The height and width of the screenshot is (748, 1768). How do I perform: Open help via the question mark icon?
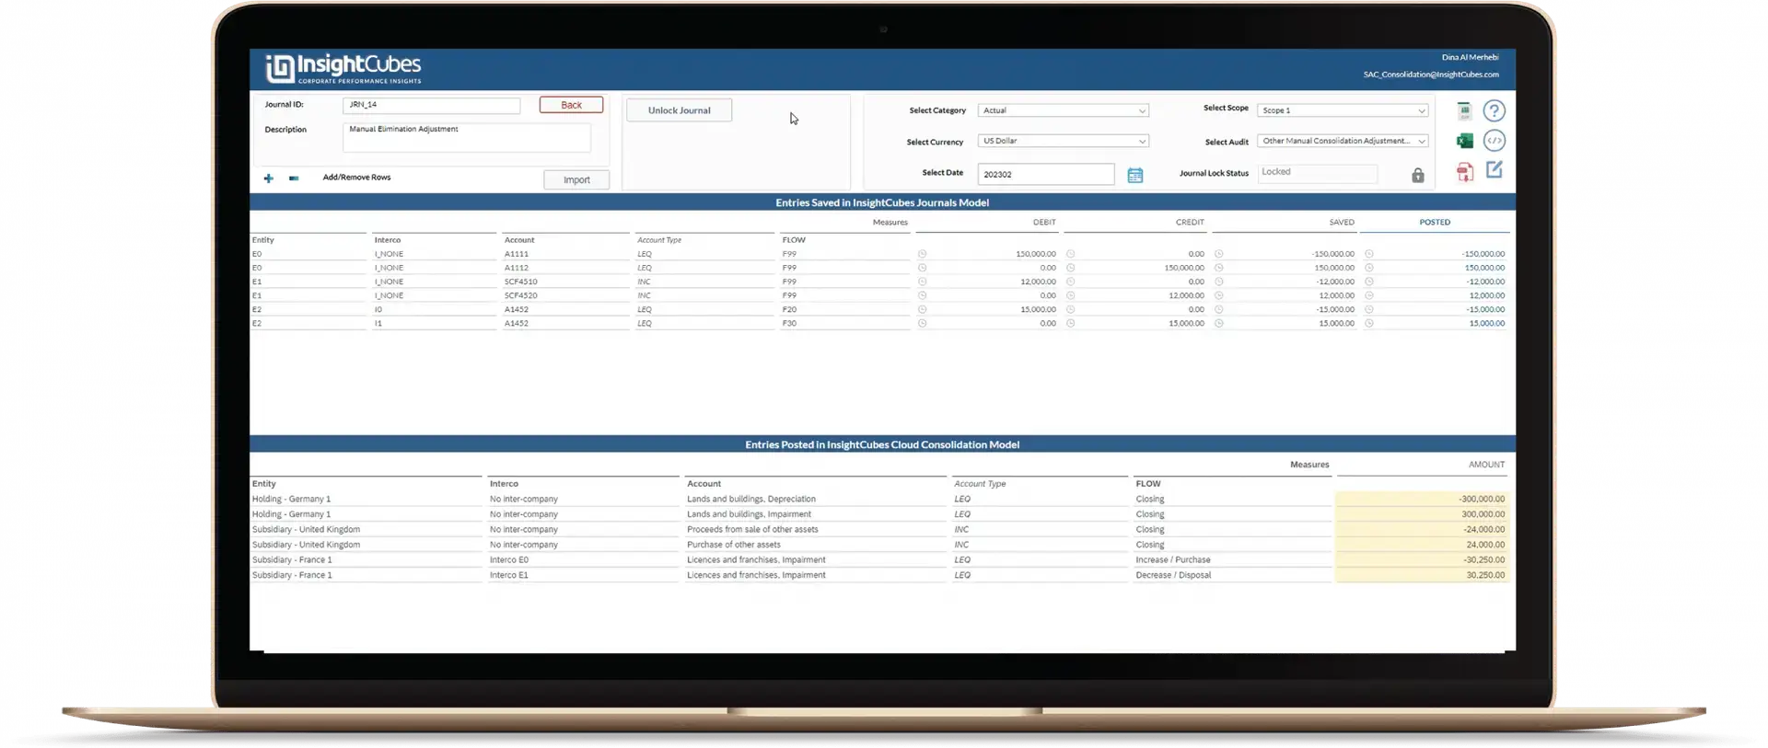click(1495, 110)
